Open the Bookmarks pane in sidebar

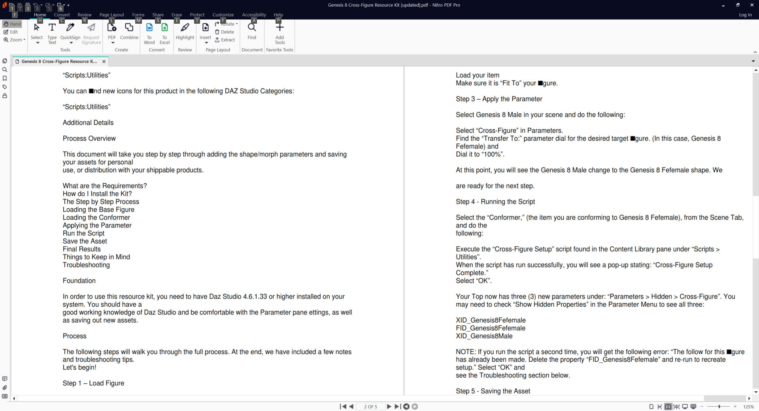[x=5, y=78]
